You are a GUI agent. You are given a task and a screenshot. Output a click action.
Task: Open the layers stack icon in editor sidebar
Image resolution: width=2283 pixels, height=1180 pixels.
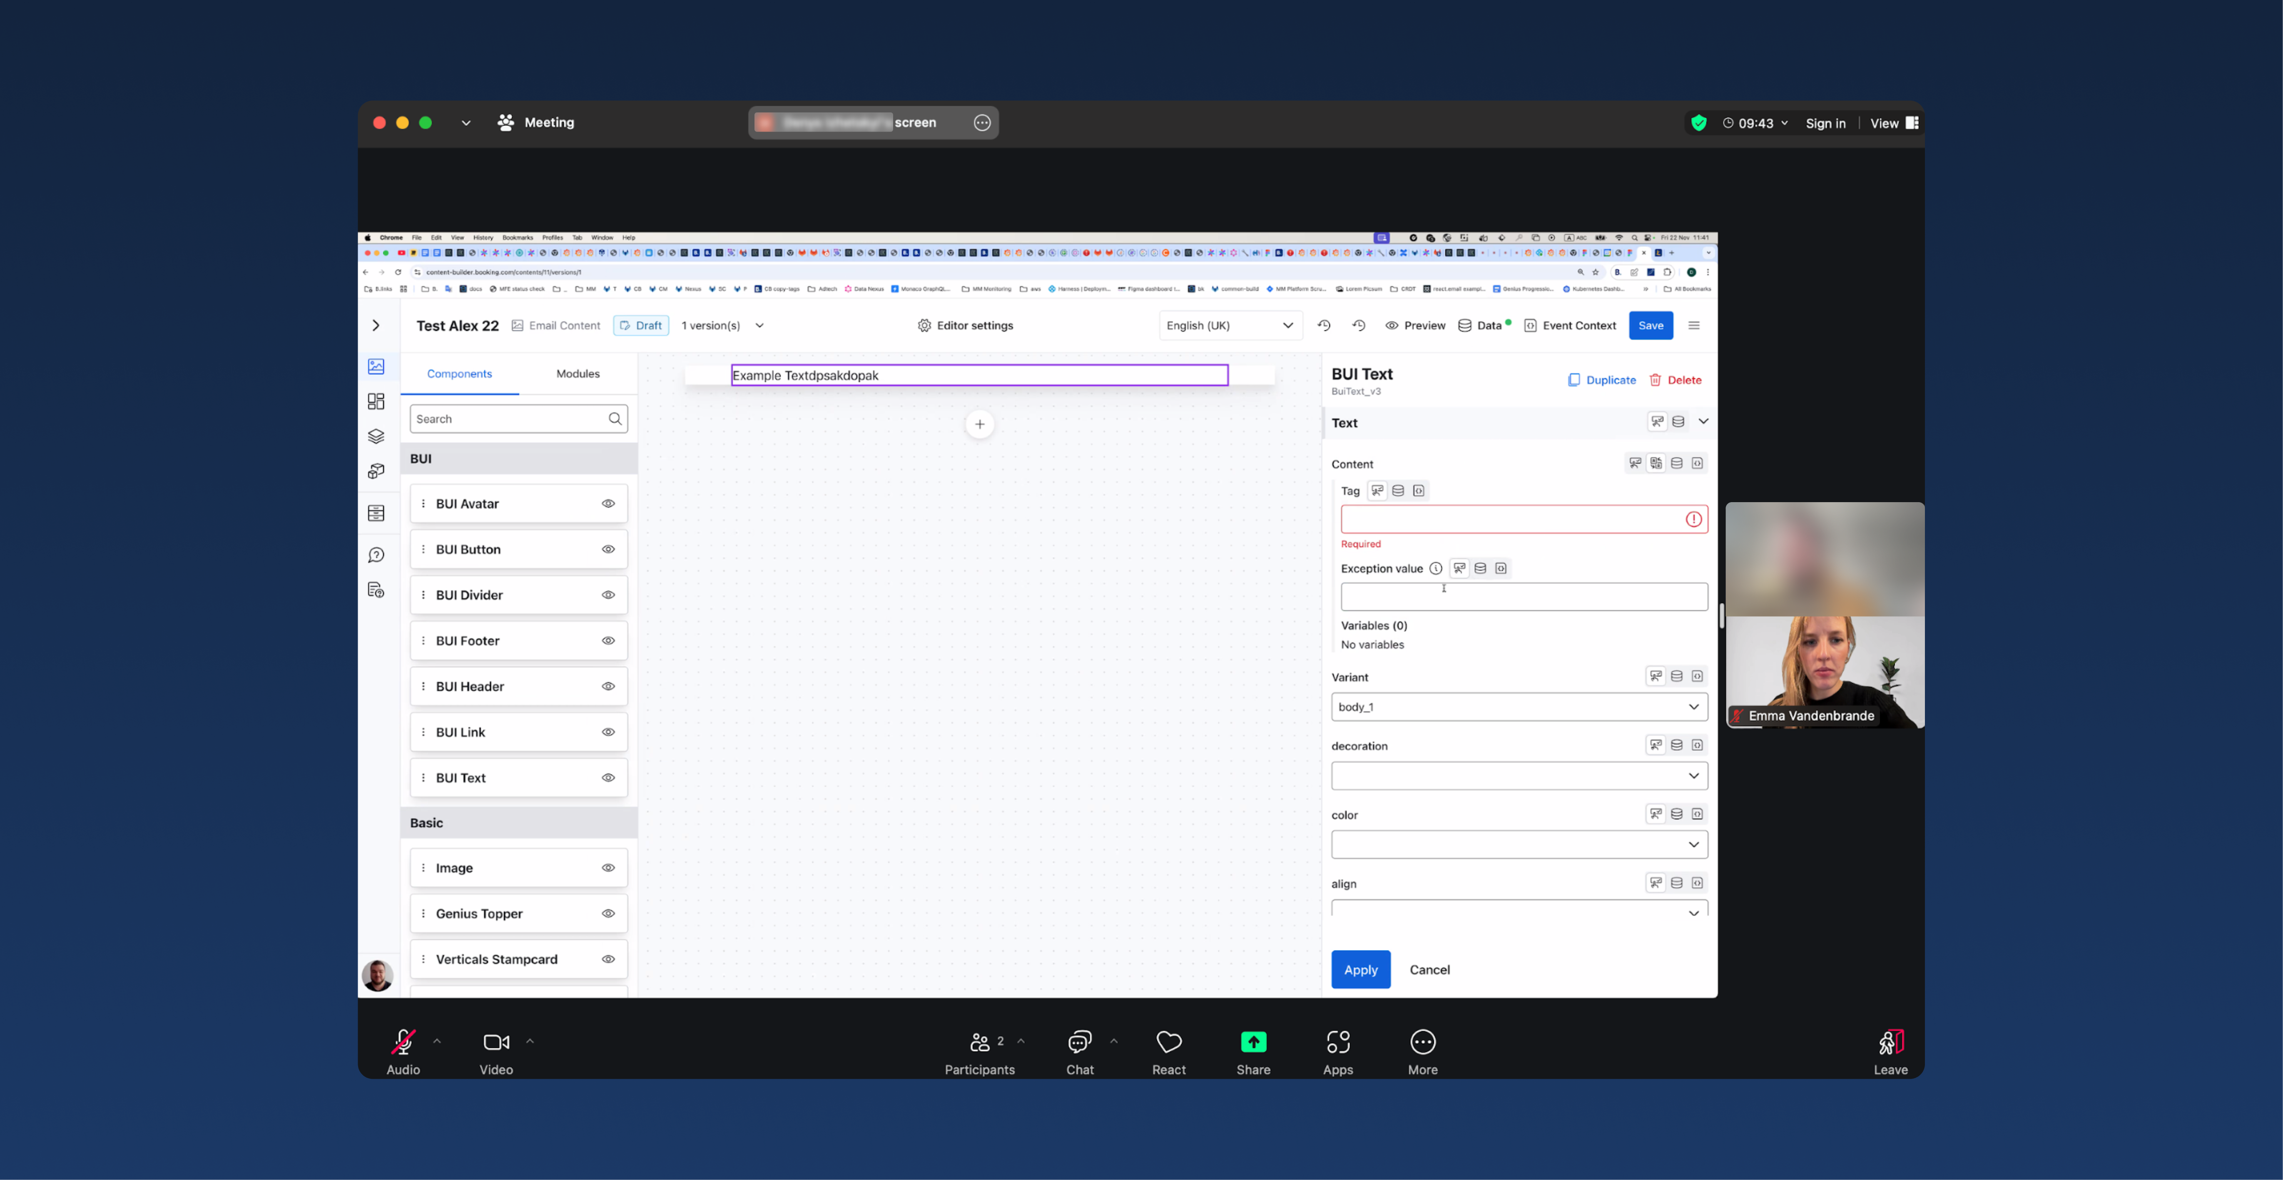(376, 436)
